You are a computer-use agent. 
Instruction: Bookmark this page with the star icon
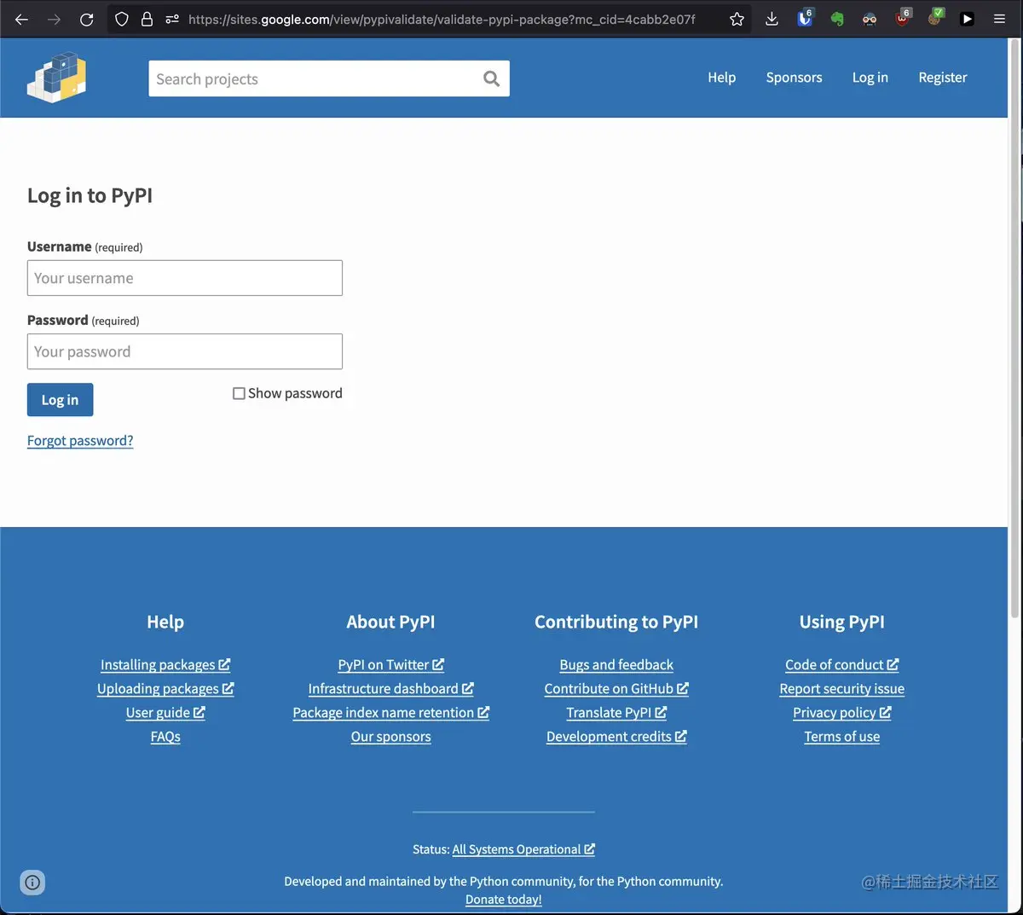737,19
